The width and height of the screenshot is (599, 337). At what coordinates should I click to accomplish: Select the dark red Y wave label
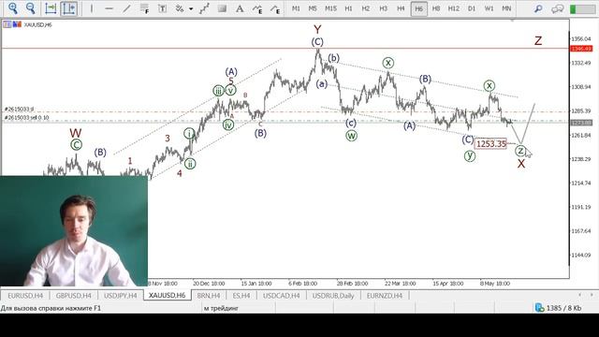[317, 29]
